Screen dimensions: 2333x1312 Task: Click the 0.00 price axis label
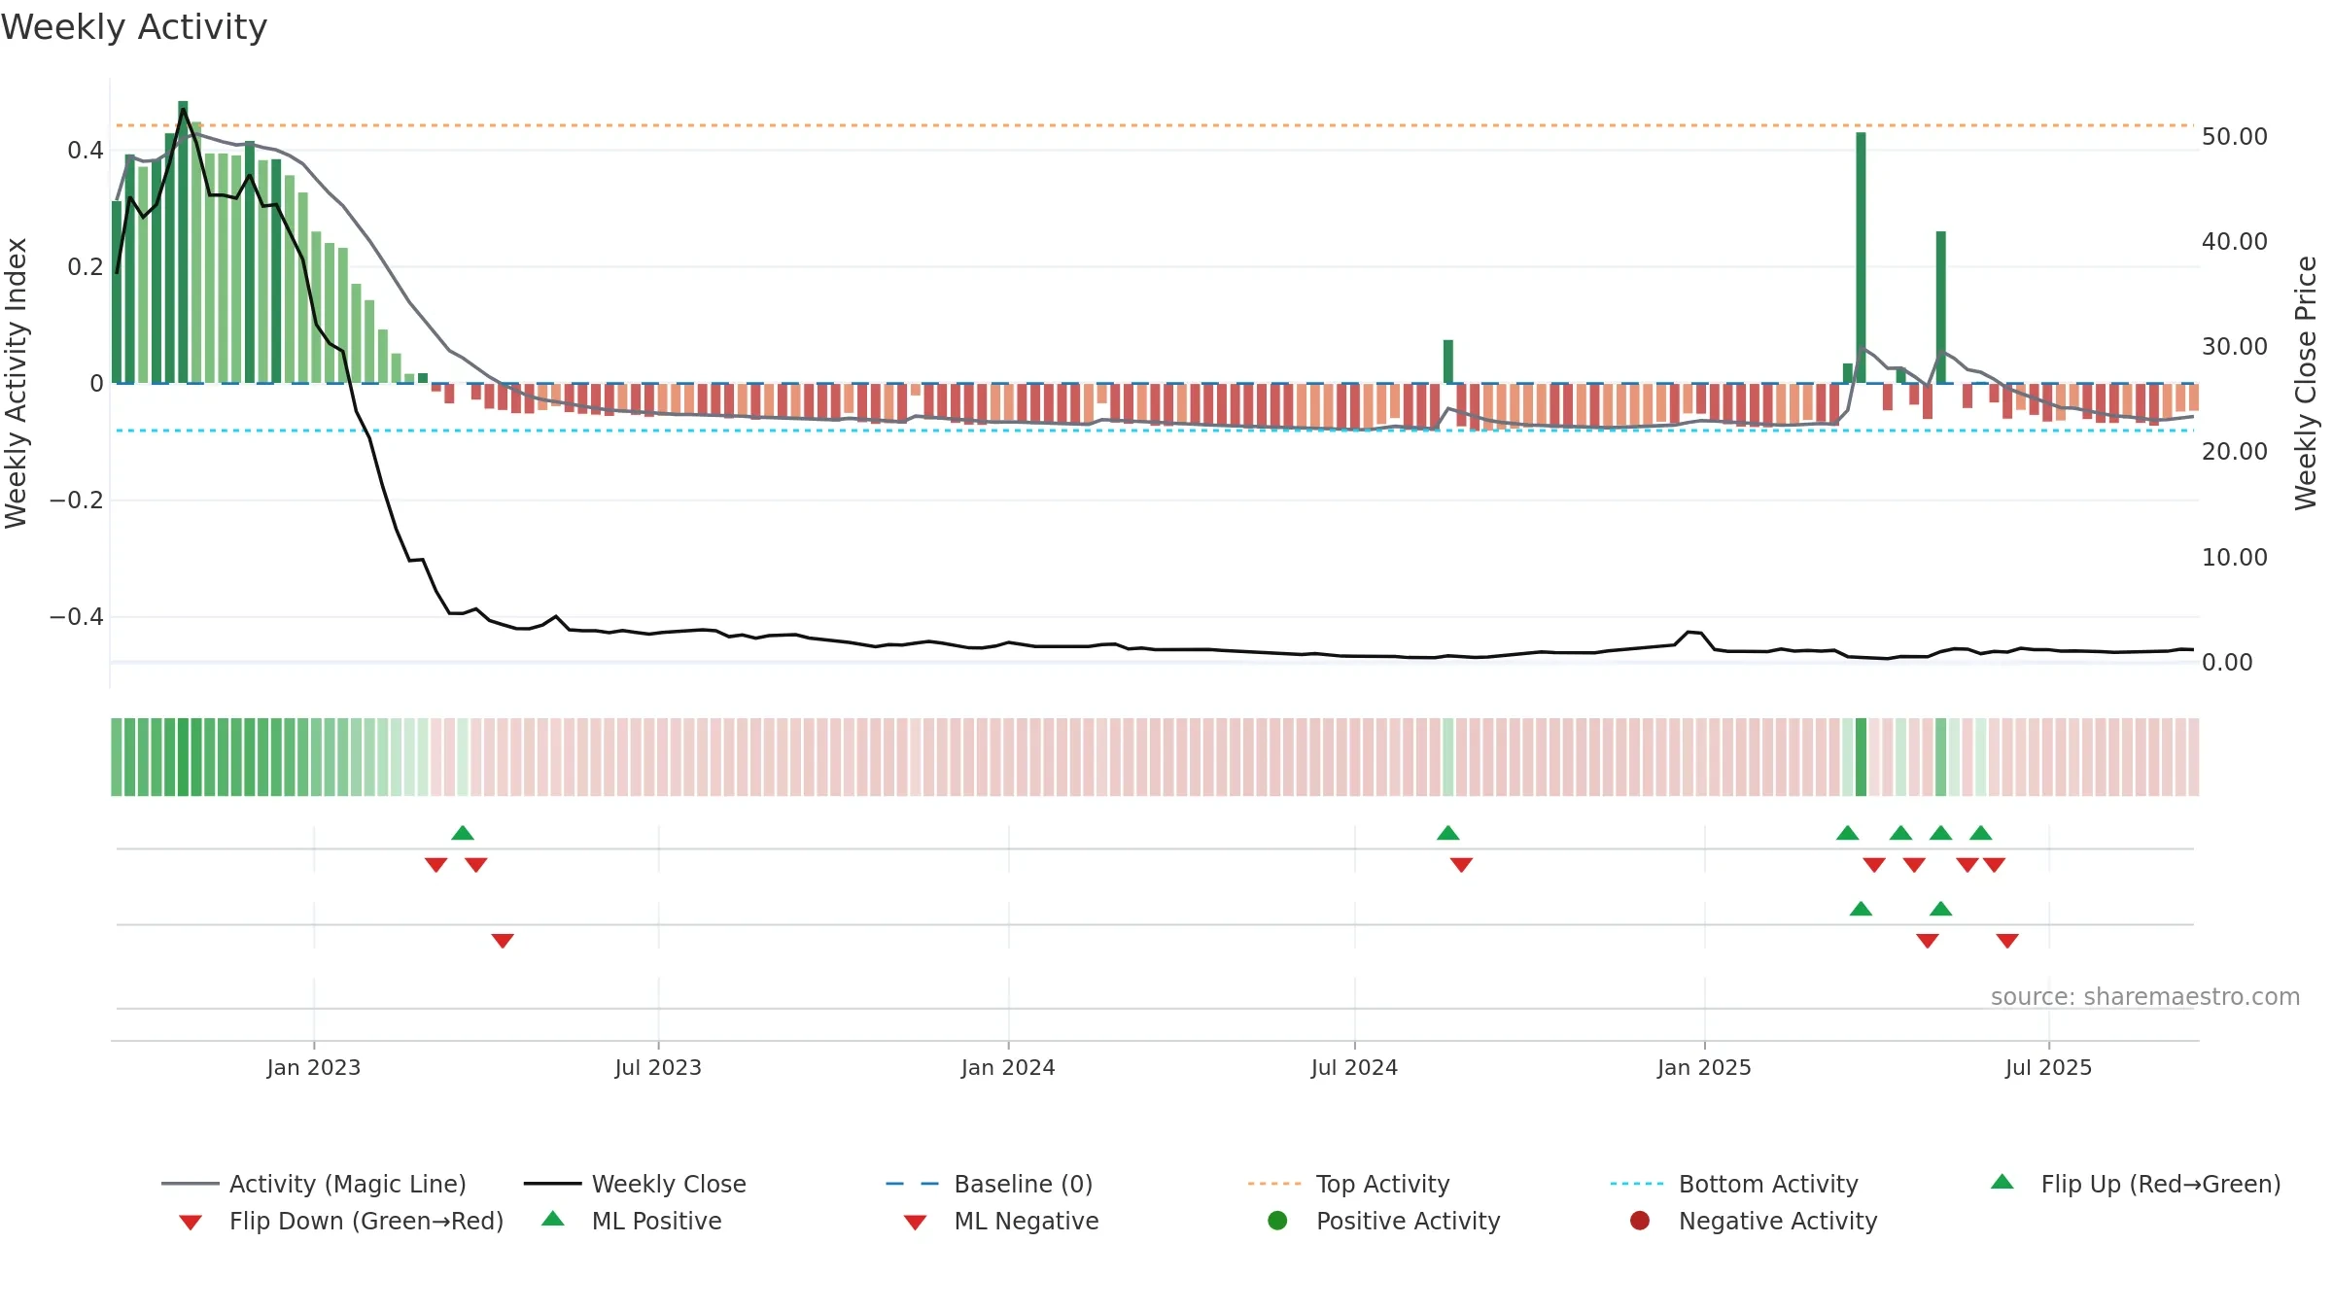2227,663
